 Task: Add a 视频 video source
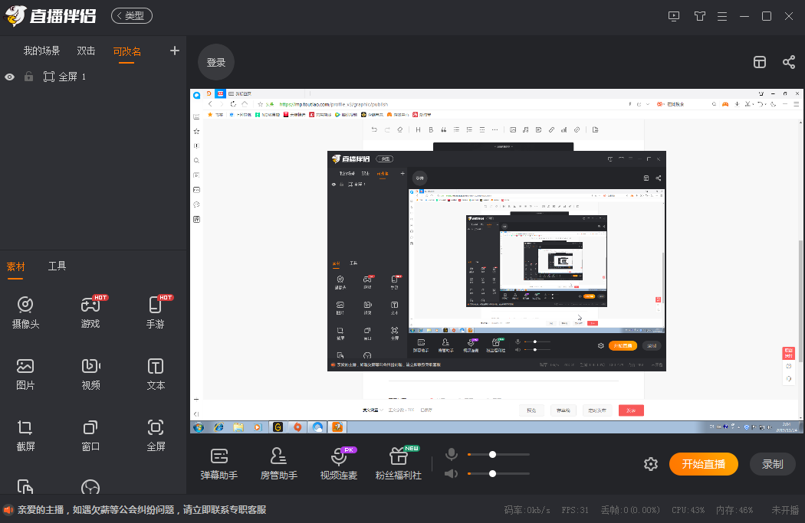tap(91, 374)
